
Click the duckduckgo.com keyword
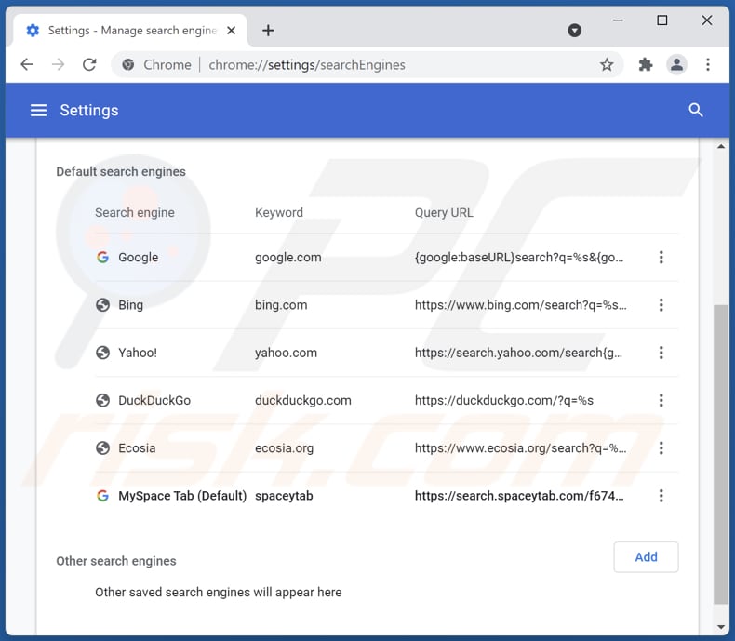tap(303, 401)
